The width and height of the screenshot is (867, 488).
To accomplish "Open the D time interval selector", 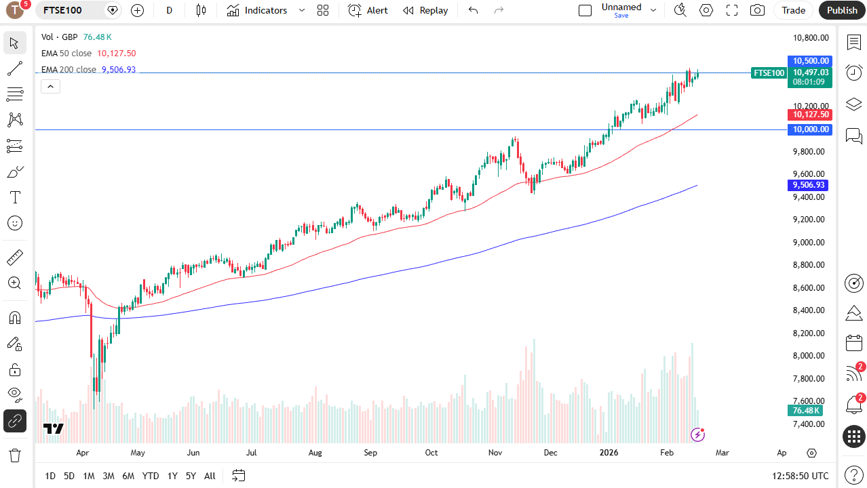I will tap(169, 10).
